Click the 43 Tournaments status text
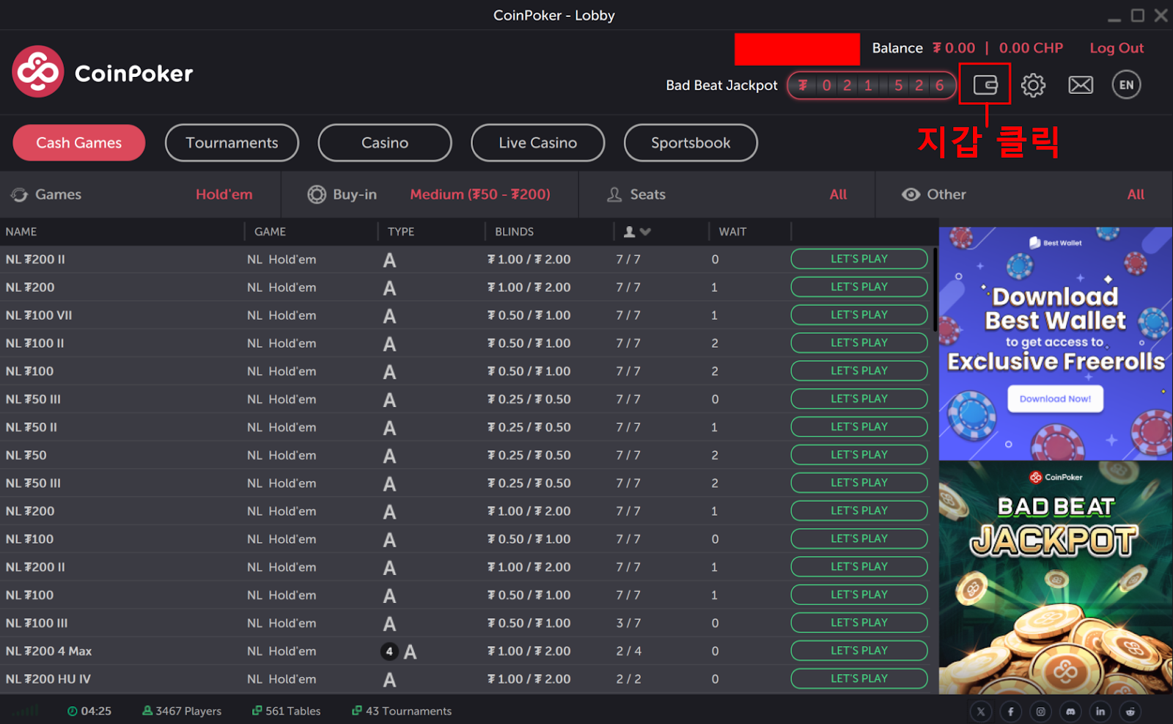 click(409, 711)
